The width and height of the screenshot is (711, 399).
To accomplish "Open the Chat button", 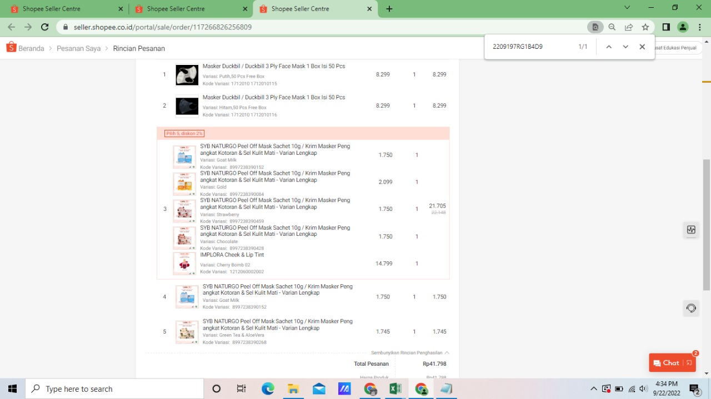I will [672, 363].
